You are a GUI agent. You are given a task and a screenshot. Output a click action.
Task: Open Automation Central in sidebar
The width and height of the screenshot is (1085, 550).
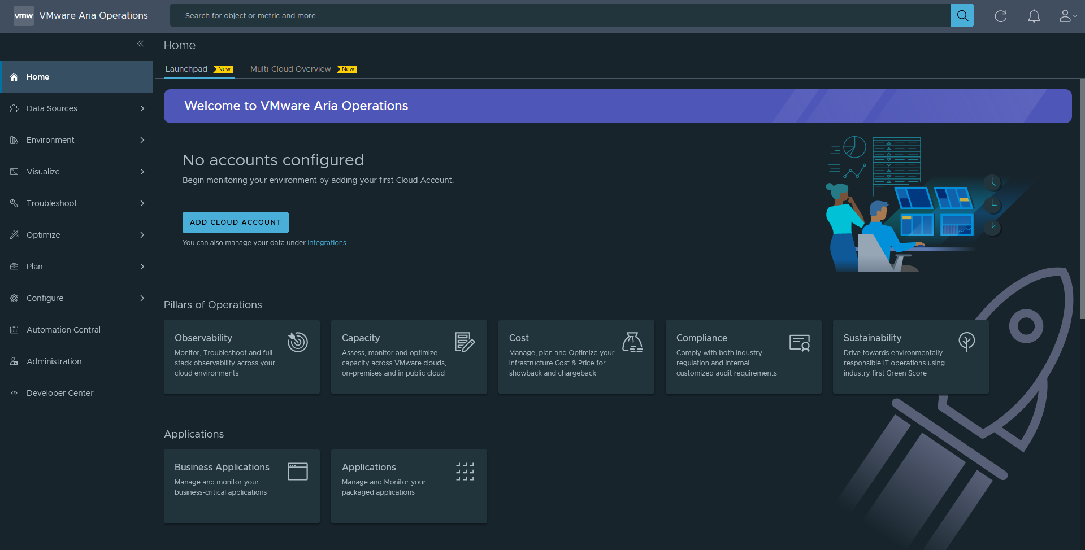(x=77, y=330)
